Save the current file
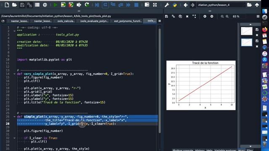Viewport: 269px width, 151px height. [22, 5]
